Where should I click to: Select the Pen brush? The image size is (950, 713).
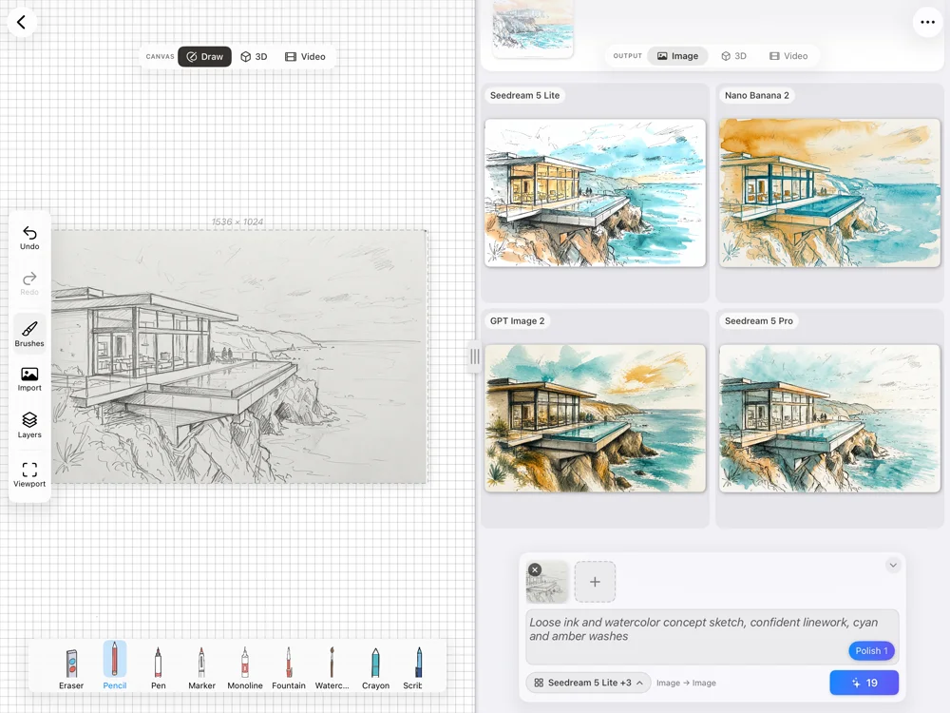(x=158, y=667)
